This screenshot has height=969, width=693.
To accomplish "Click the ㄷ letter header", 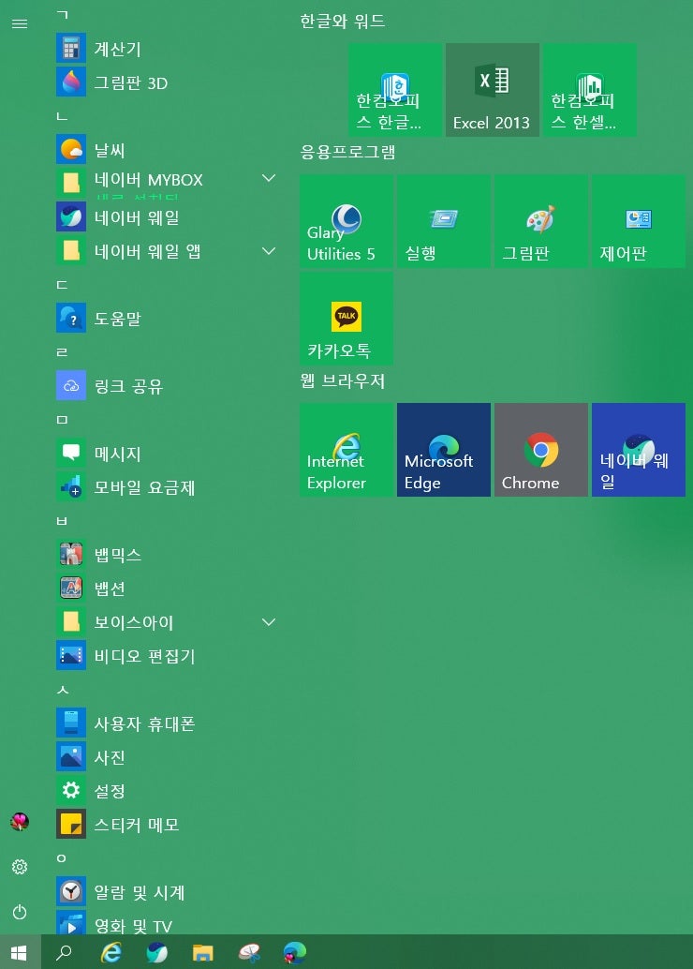I will pyautogui.click(x=62, y=285).
